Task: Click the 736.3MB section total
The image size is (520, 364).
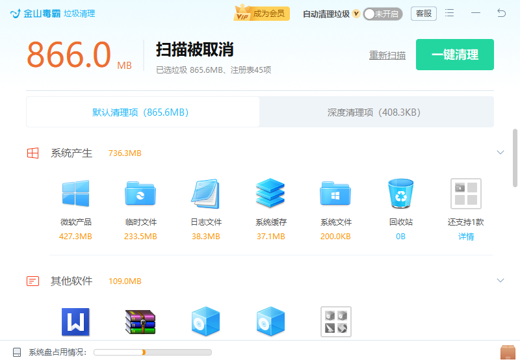Action: tap(125, 153)
